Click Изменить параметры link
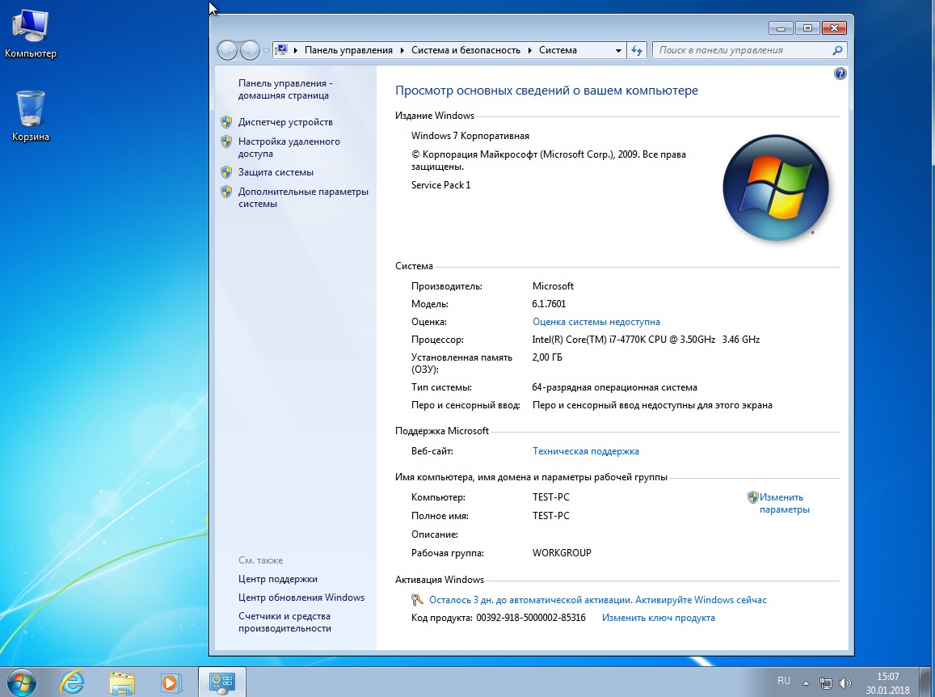The width and height of the screenshot is (935, 697). [782, 503]
